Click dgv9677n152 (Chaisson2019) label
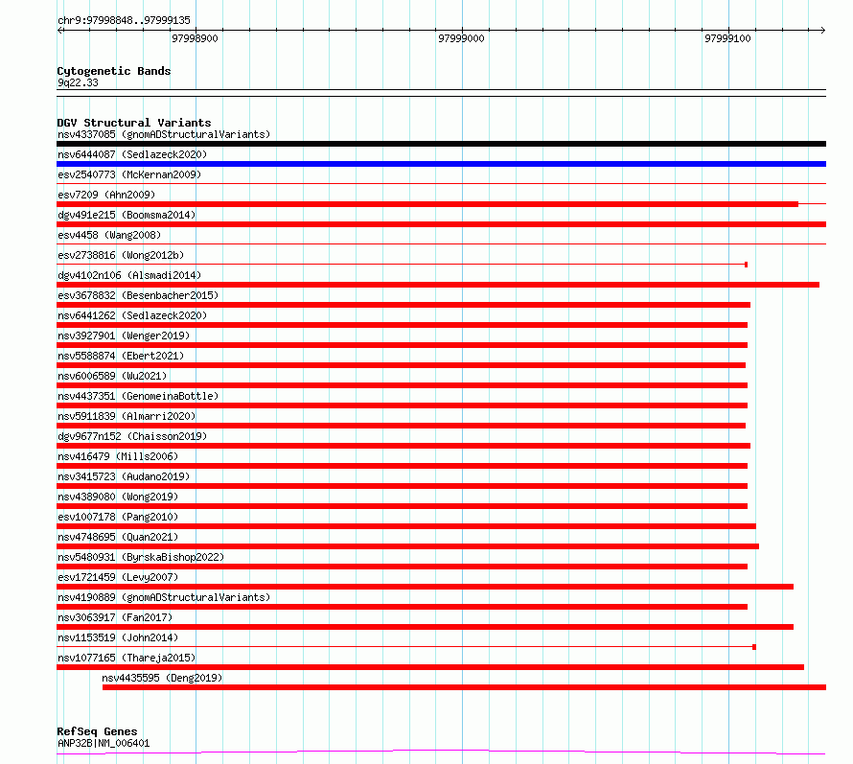This screenshot has height=764, width=853. click(x=132, y=436)
